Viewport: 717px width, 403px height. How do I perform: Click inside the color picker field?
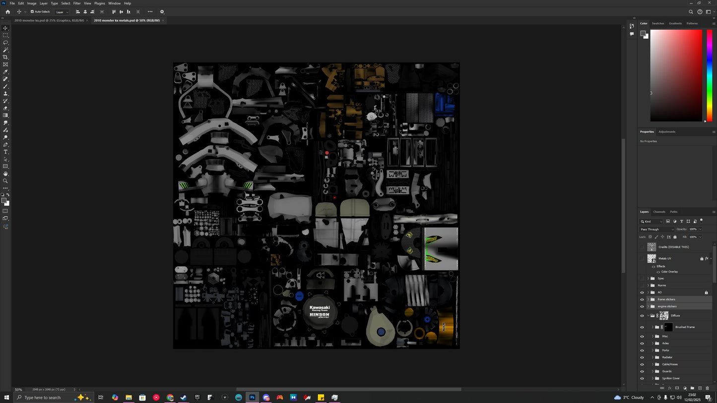pyautogui.click(x=676, y=74)
